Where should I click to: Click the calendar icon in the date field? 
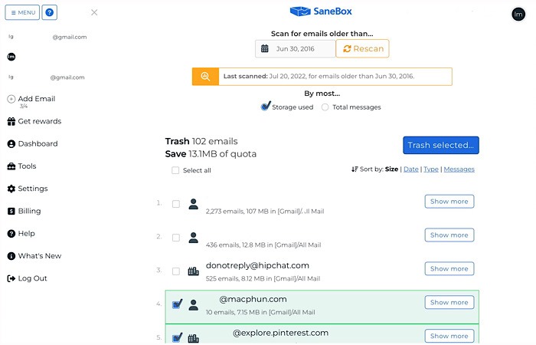click(x=265, y=48)
